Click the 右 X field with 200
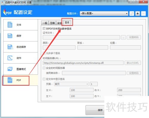 click(129, 90)
